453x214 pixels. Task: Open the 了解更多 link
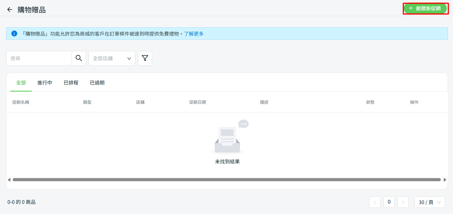point(194,34)
